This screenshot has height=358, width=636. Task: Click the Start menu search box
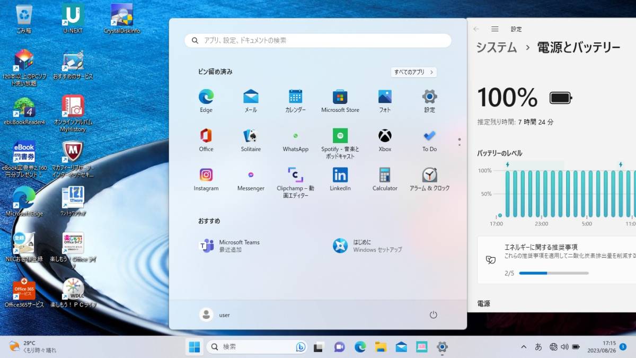[318, 40]
